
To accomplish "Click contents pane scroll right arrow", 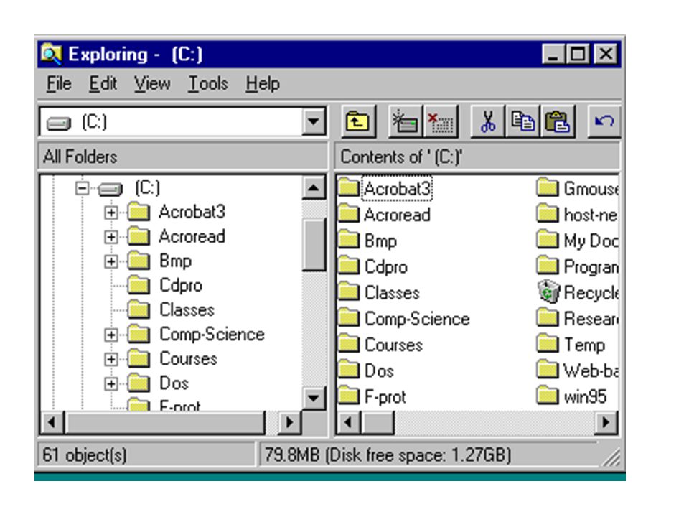I will click(606, 422).
